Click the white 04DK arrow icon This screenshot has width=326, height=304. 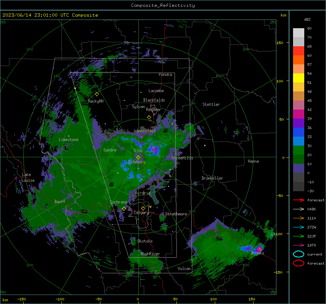(x=298, y=209)
